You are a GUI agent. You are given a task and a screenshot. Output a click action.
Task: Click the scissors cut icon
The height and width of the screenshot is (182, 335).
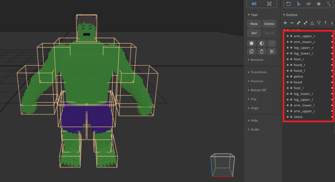click(272, 51)
